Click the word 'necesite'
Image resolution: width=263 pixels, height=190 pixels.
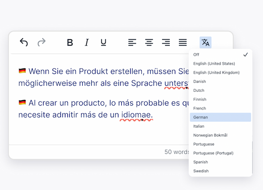tap(34, 115)
